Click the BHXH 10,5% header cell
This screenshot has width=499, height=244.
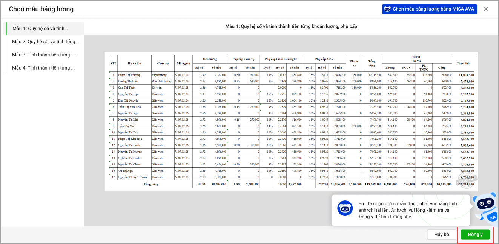(x=417, y=59)
